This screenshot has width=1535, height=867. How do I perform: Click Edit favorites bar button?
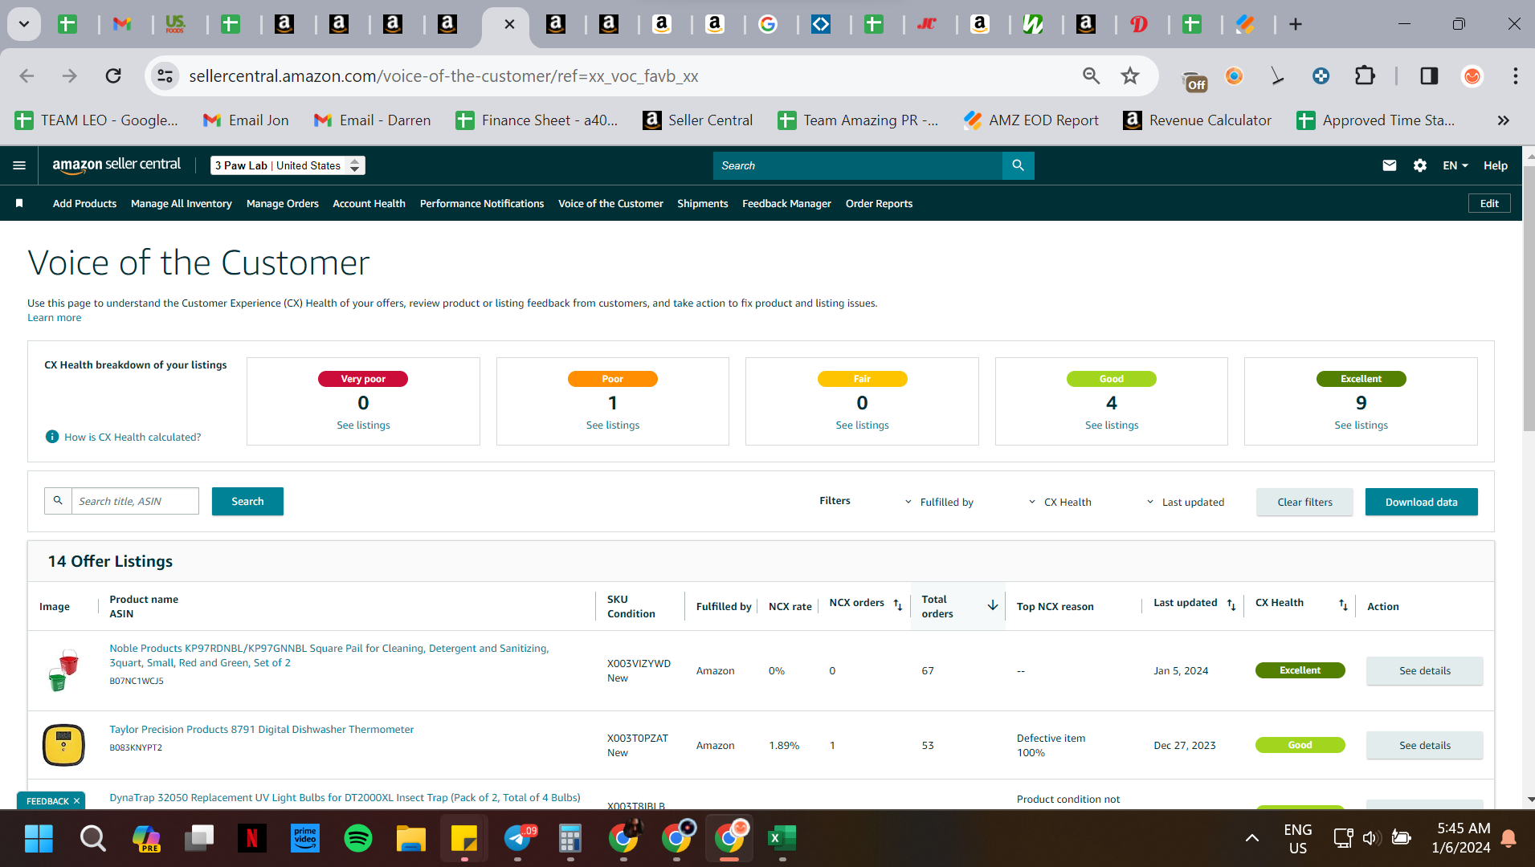point(1489,204)
